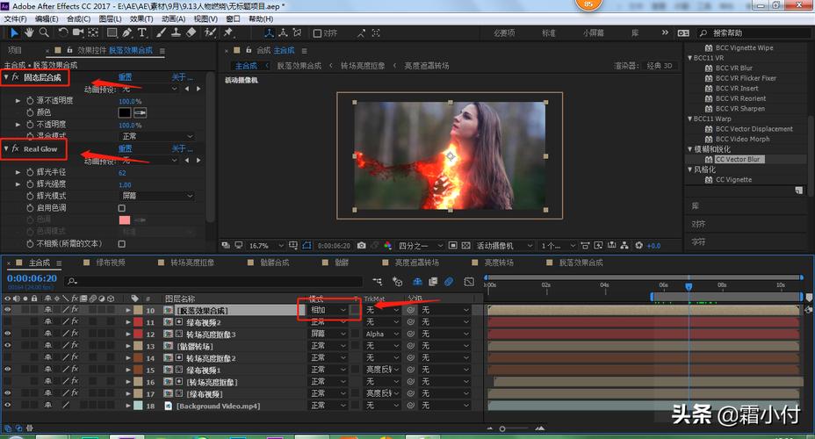Select the Puppet Pin tool

tap(227, 32)
